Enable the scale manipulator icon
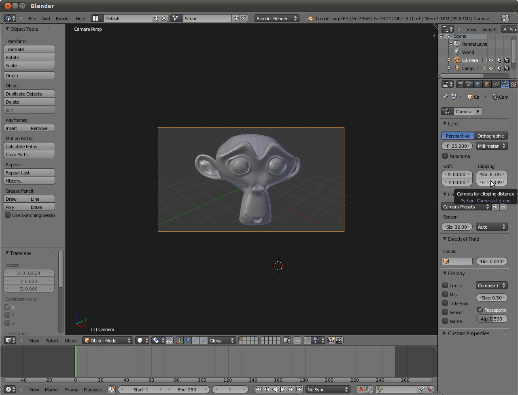 [204, 340]
